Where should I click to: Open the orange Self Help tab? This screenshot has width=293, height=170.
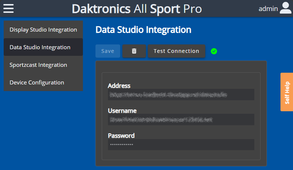point(287,92)
